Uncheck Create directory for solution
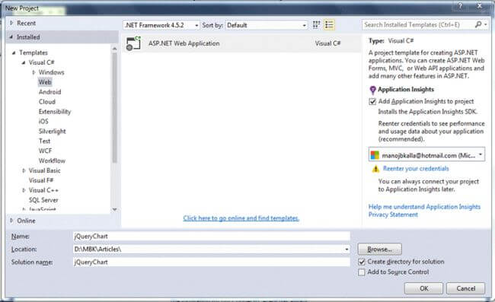The height and width of the screenshot is (302, 495). 362,262
